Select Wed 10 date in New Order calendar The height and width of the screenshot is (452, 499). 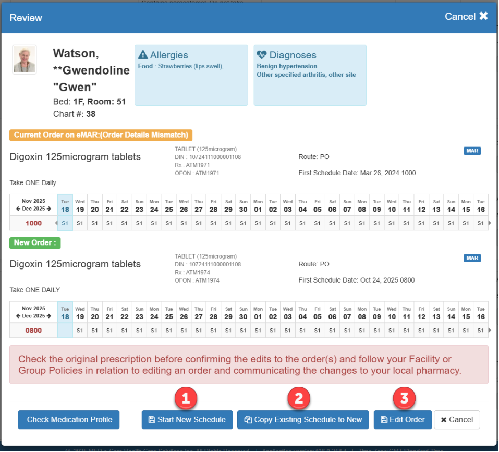[392, 313]
